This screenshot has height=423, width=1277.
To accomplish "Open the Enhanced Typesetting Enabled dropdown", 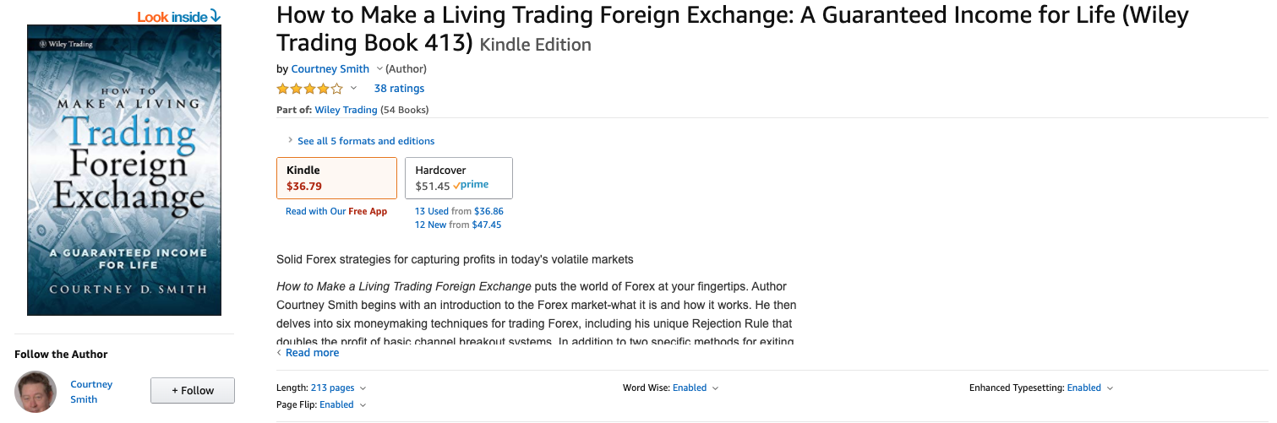I will pyautogui.click(x=1089, y=388).
